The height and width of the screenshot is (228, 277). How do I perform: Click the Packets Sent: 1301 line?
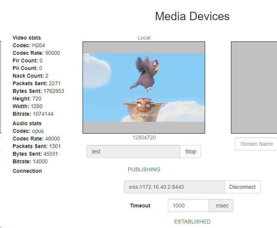[x=37, y=146]
